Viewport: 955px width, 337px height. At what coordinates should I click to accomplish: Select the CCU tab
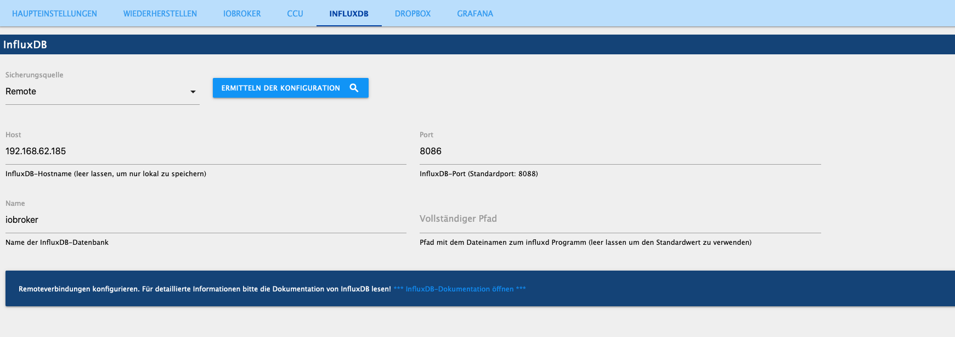[x=295, y=13]
